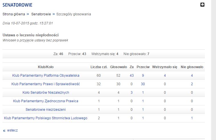Image resolution: width=216 pixels, height=140 pixels.
Task: Click Za value 43 for Platforma Obywatelska
Action: [x=132, y=76]
